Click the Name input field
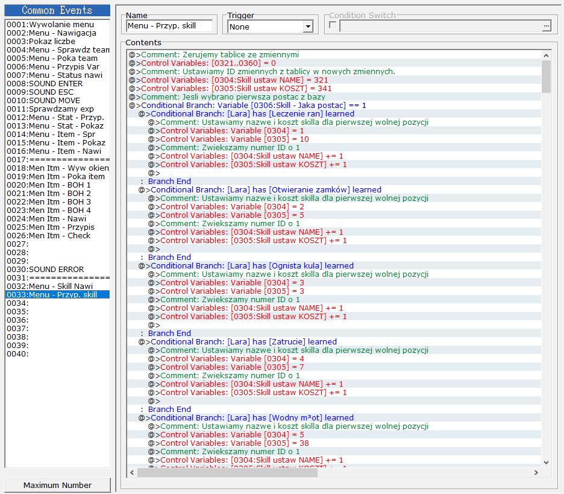Screen dimensions: 564x494 [170, 26]
